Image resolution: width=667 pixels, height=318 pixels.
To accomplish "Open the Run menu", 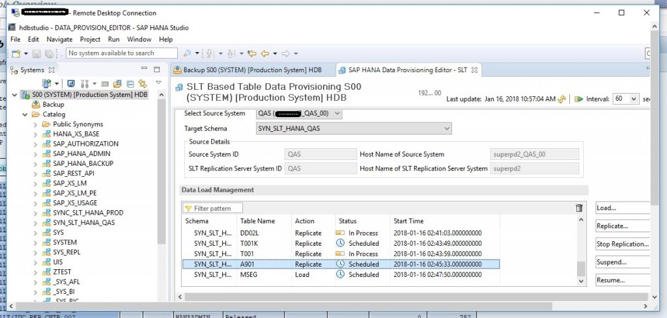I will [113, 39].
